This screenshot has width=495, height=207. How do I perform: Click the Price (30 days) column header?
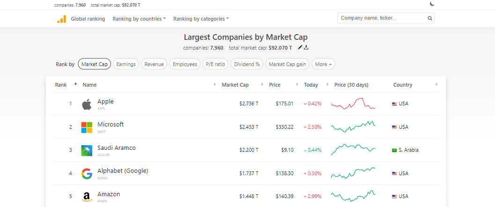(x=351, y=85)
